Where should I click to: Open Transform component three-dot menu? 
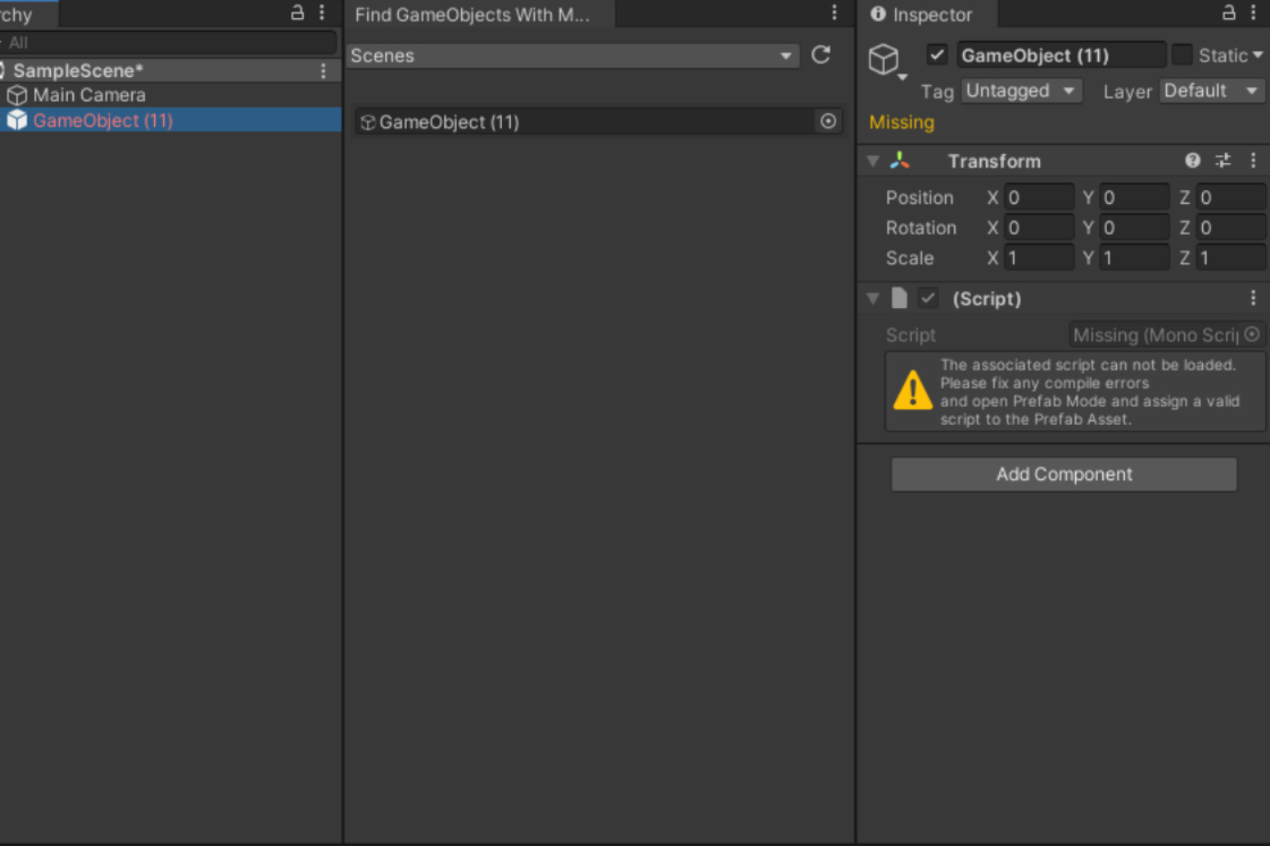click(x=1253, y=161)
